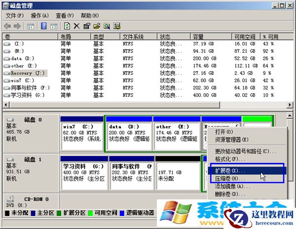Select the 学习资料 (G:) partition block

[84, 173]
